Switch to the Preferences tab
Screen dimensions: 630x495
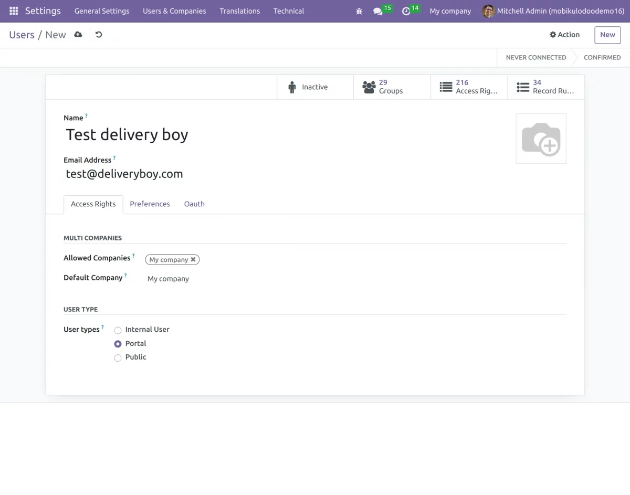coord(150,204)
